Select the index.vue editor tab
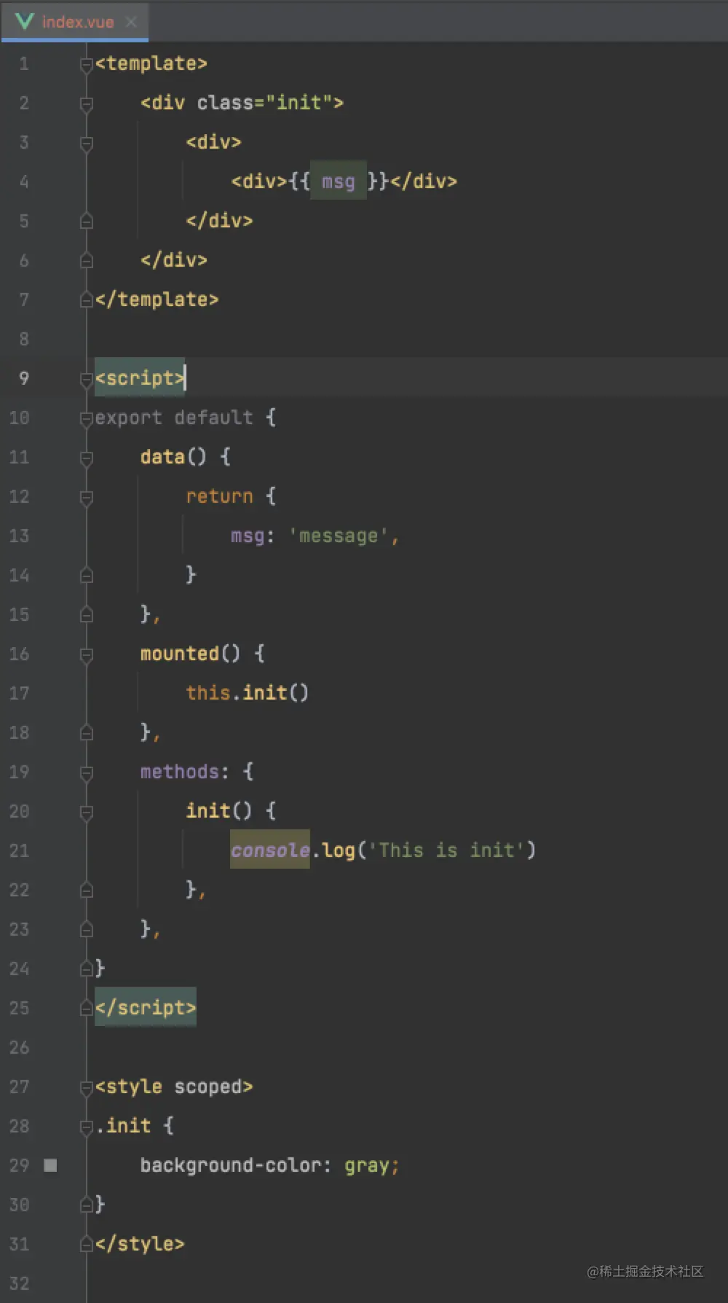The height and width of the screenshot is (1303, 728). (75, 22)
